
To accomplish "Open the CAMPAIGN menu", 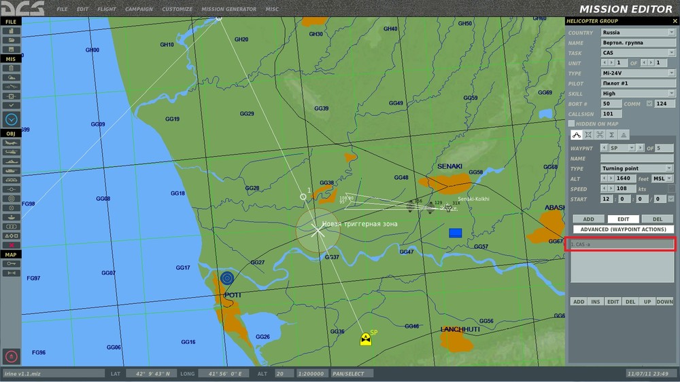I will (139, 9).
